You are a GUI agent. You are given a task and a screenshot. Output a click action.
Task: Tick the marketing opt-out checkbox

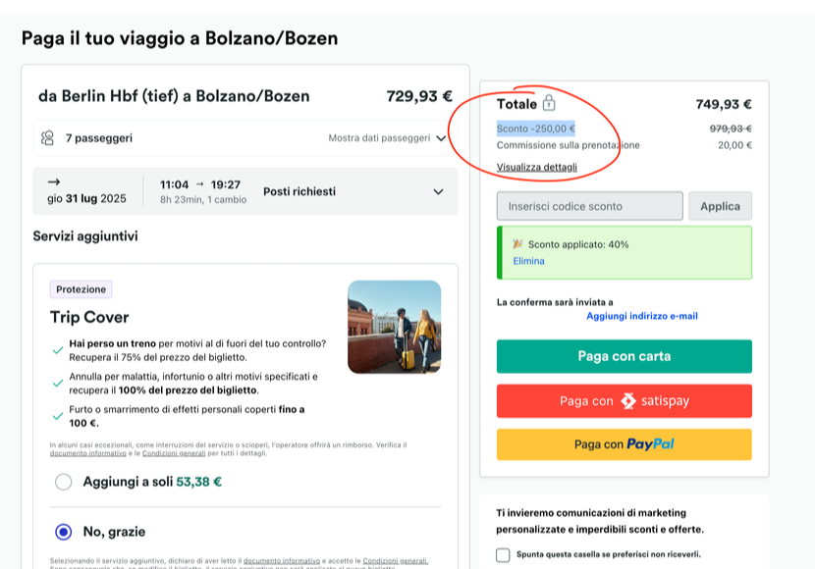pos(503,555)
